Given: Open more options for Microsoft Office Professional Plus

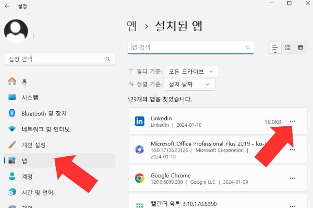Looking at the screenshot, I should [x=293, y=149].
